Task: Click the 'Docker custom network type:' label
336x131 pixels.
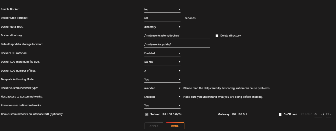Action: (x=19, y=88)
